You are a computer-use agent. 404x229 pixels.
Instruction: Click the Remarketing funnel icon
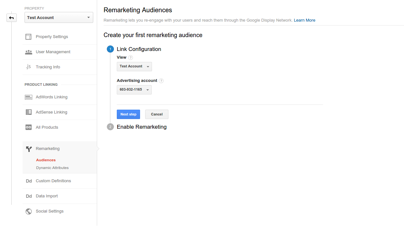(x=29, y=149)
